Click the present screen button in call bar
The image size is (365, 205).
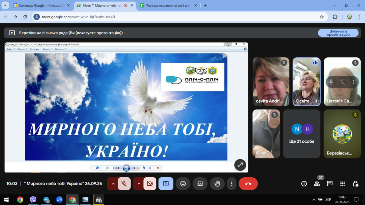click(166, 184)
